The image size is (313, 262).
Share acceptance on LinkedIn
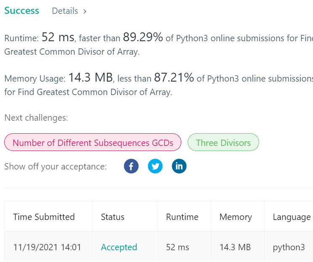179,166
